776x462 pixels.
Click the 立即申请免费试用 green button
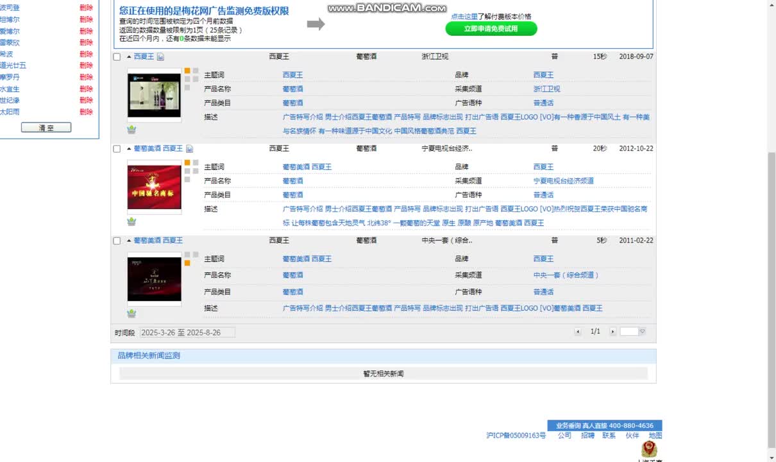[491, 29]
